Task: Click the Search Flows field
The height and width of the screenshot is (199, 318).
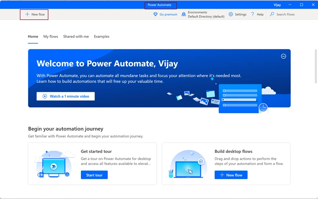Action: point(282,14)
